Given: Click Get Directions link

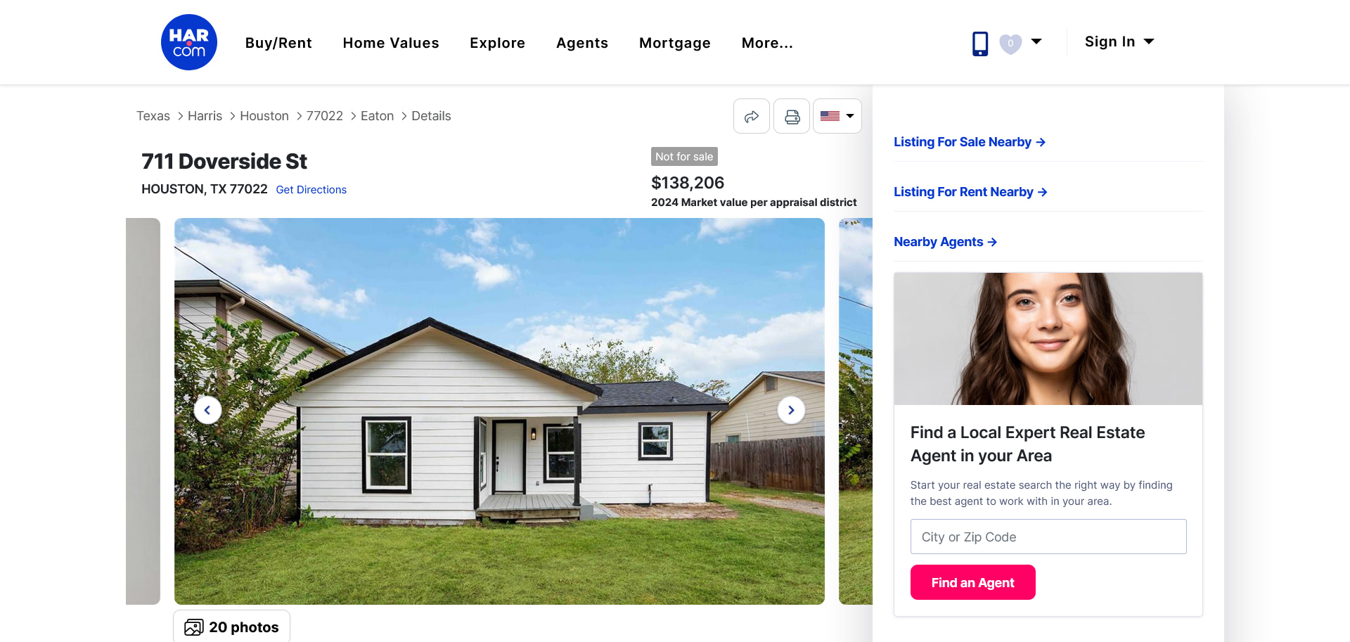Looking at the screenshot, I should pos(311,190).
